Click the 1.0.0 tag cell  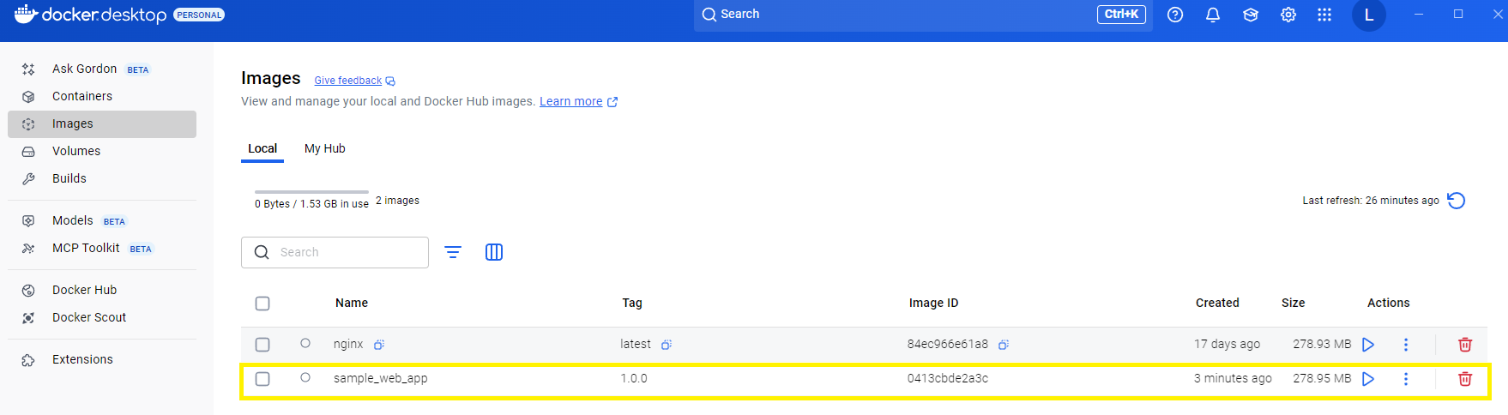tap(634, 378)
